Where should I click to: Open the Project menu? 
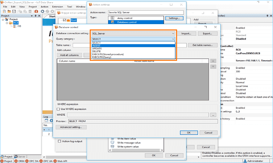point(33,6)
